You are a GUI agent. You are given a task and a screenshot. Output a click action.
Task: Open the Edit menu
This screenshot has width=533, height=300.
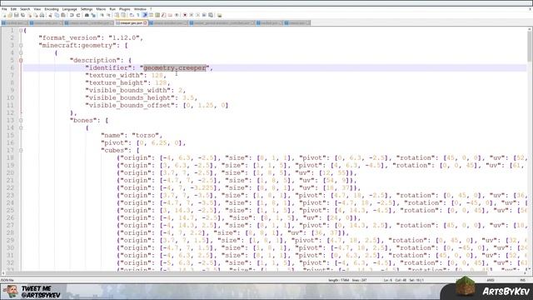tap(13, 9)
